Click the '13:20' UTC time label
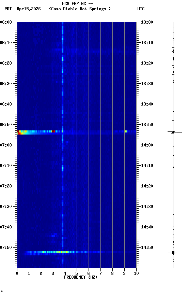The height and width of the screenshot is (295, 188). [x=147, y=63]
